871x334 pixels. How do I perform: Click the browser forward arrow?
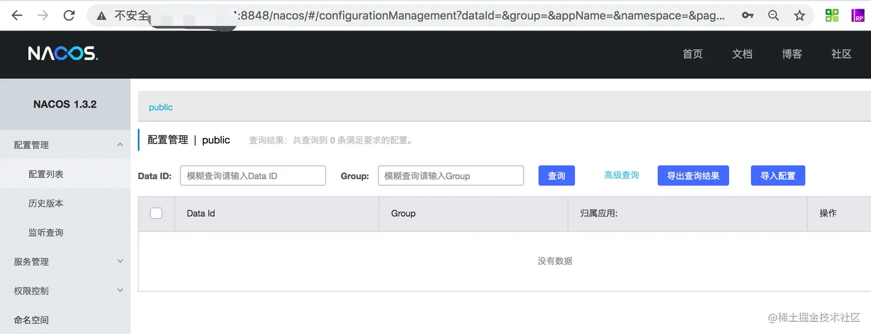pyautogui.click(x=43, y=16)
